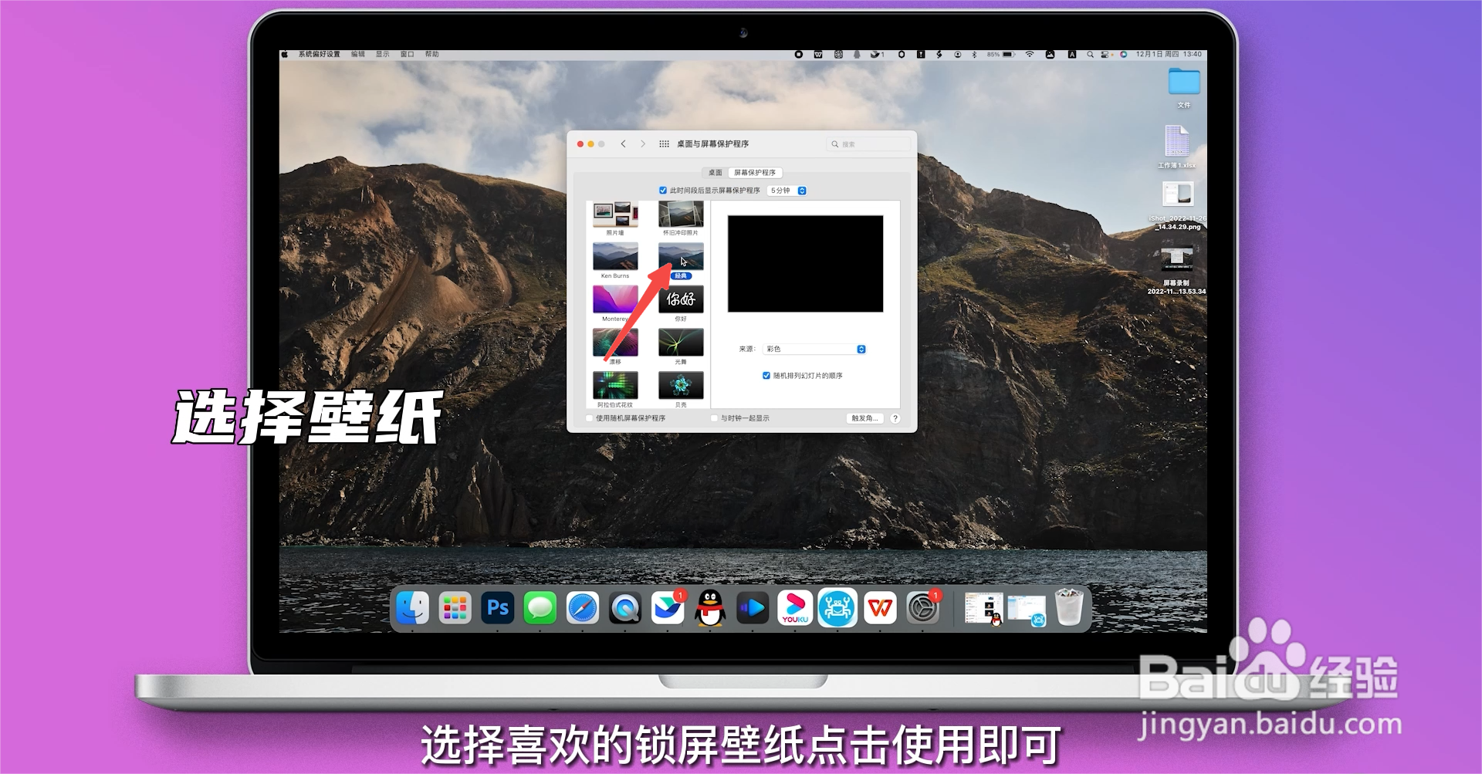
Task: Show all preferences grid icon
Action: [664, 144]
